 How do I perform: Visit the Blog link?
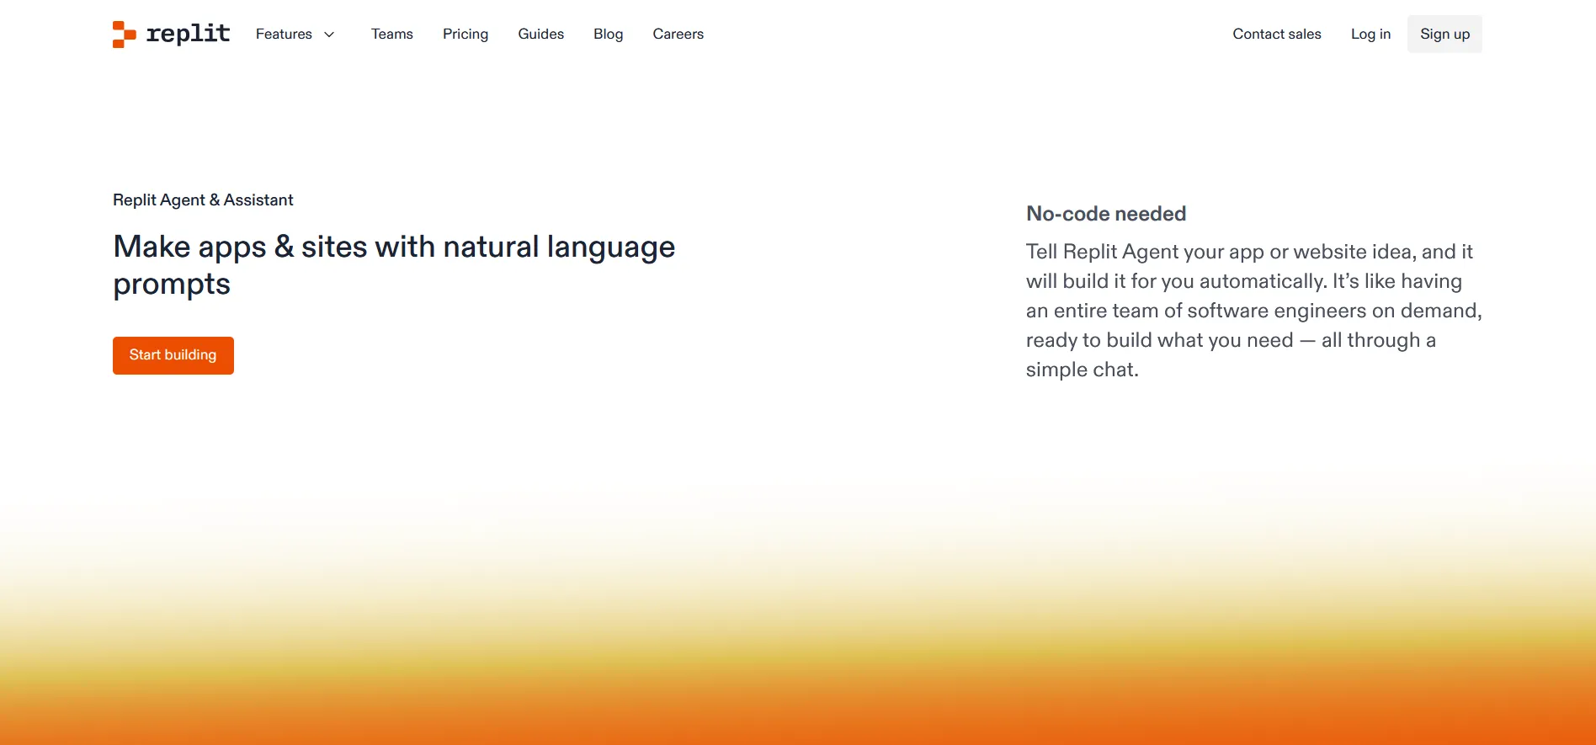(609, 35)
